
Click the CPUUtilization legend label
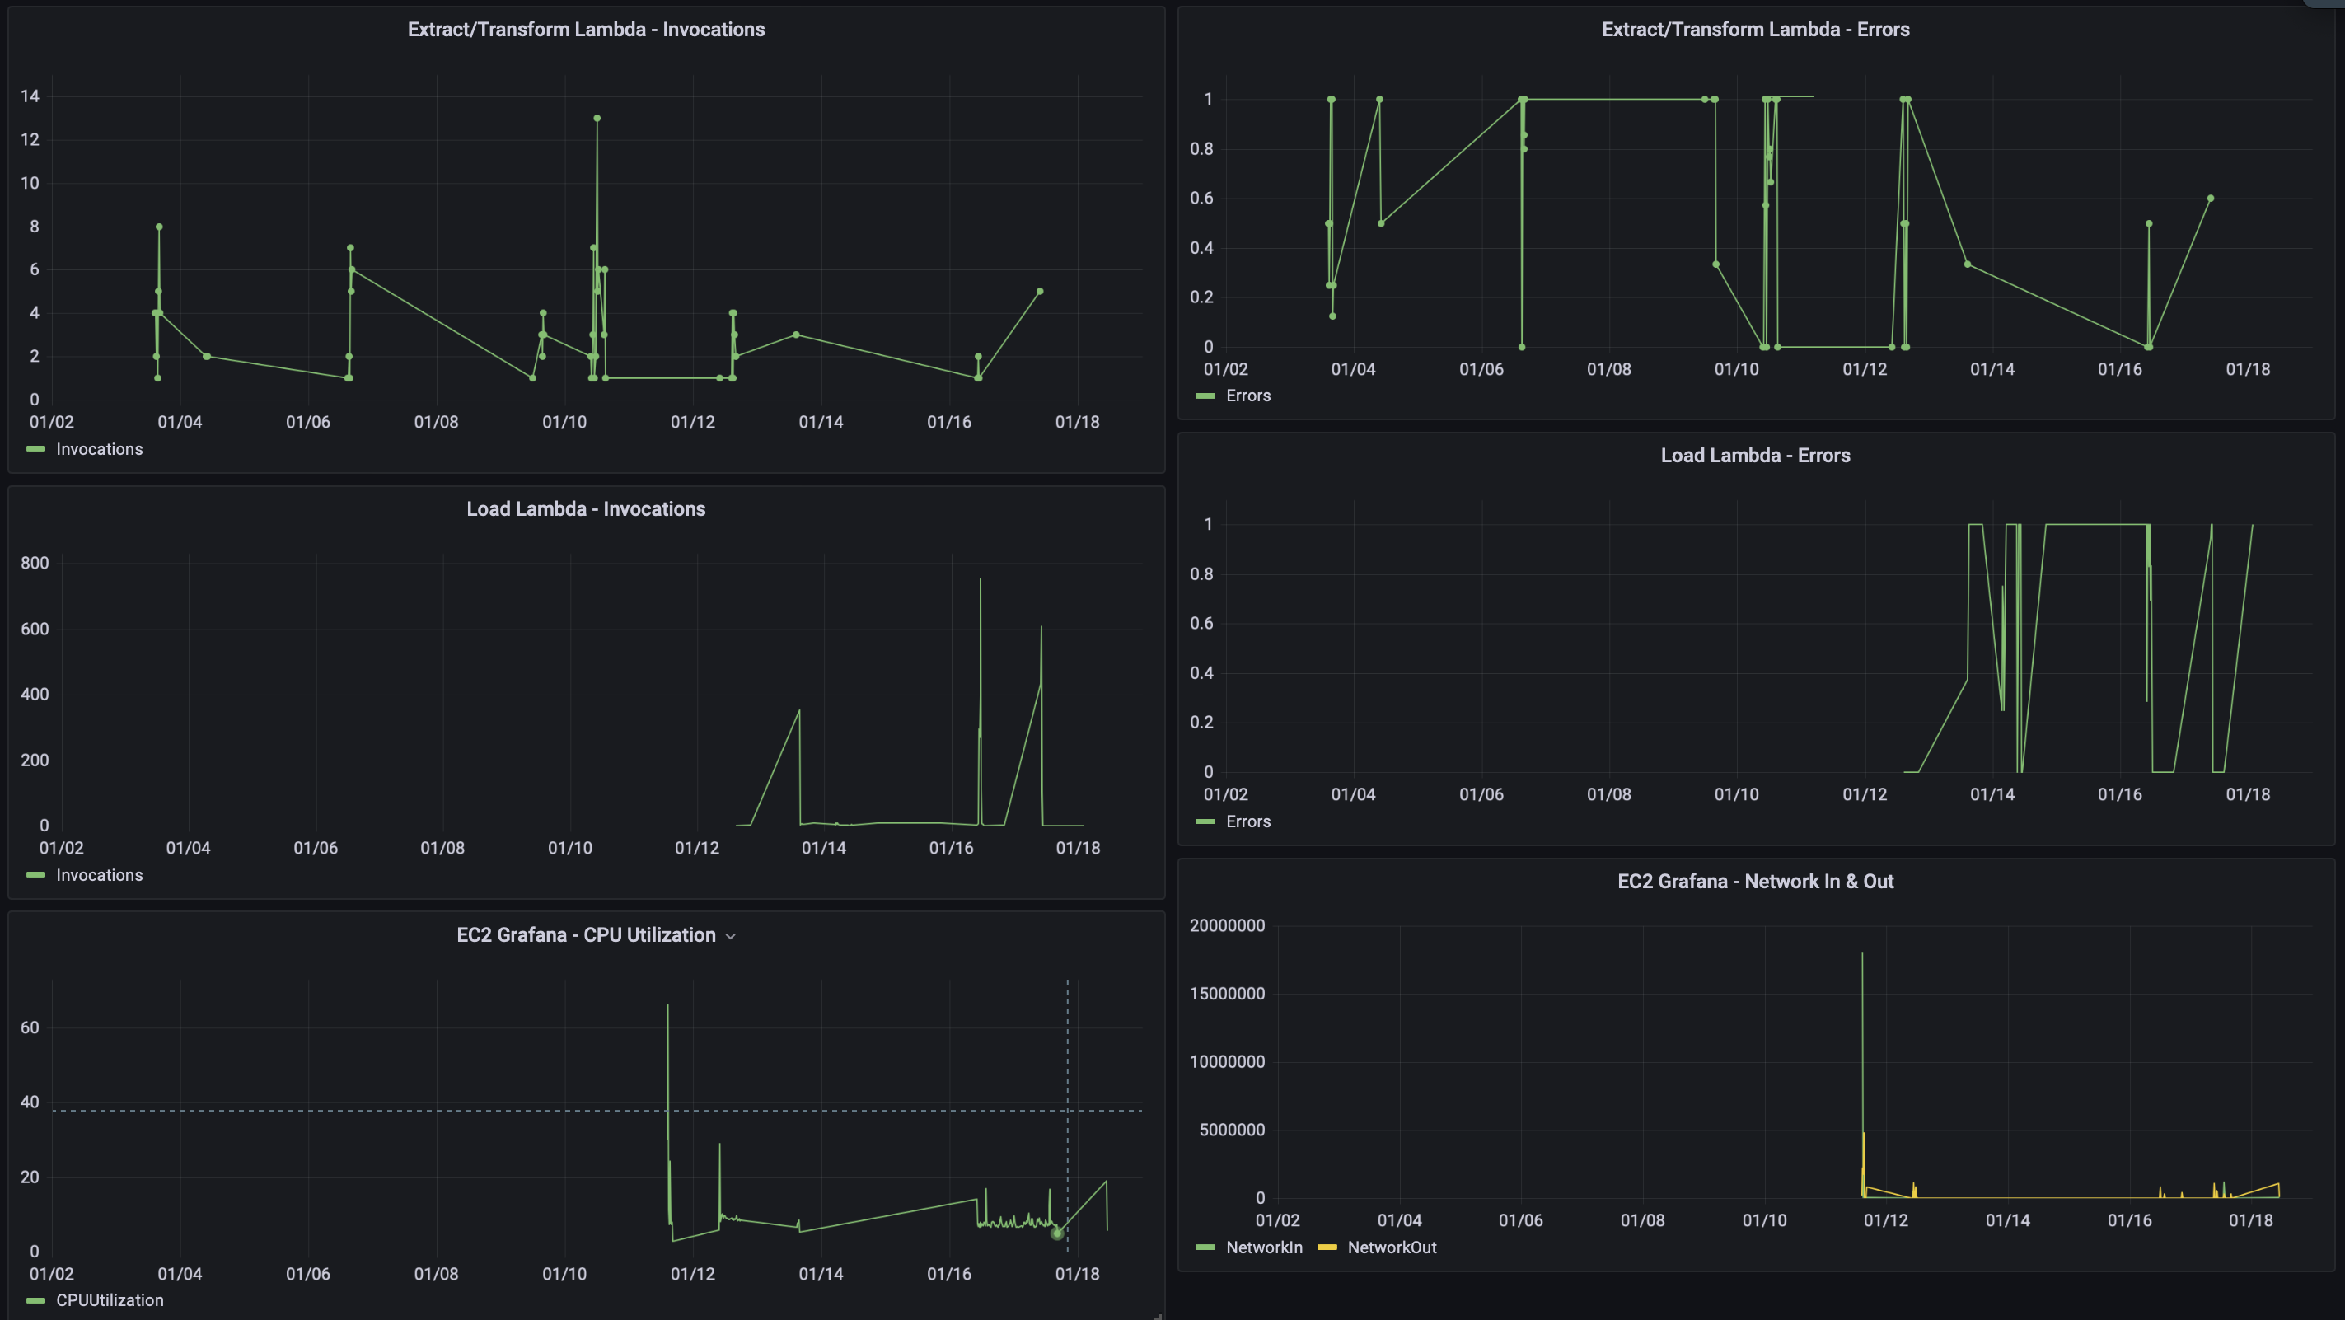pyautogui.click(x=110, y=1300)
